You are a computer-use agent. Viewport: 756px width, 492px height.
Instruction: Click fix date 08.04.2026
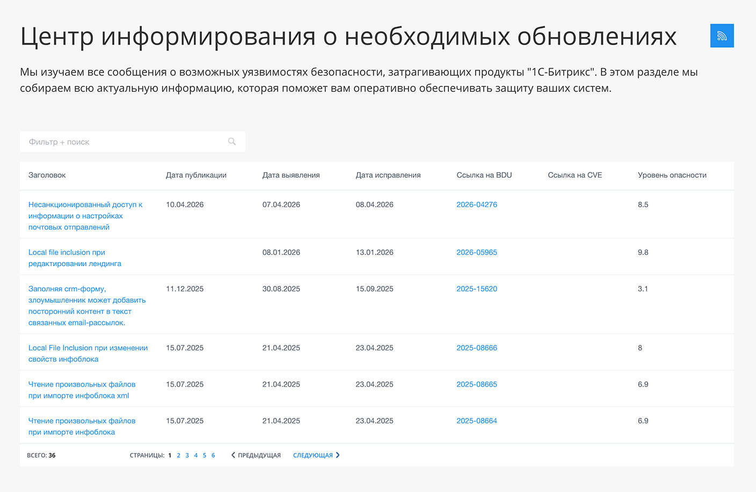[375, 204]
